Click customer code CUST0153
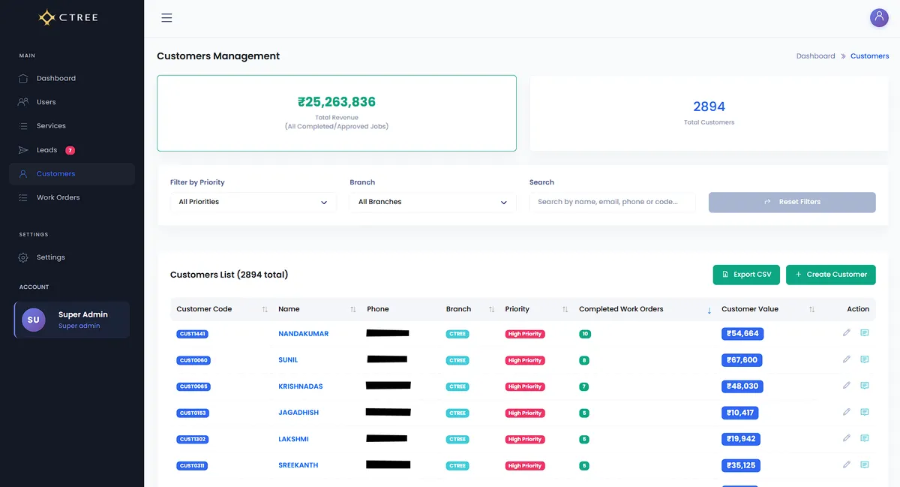The image size is (900, 487). 193,413
